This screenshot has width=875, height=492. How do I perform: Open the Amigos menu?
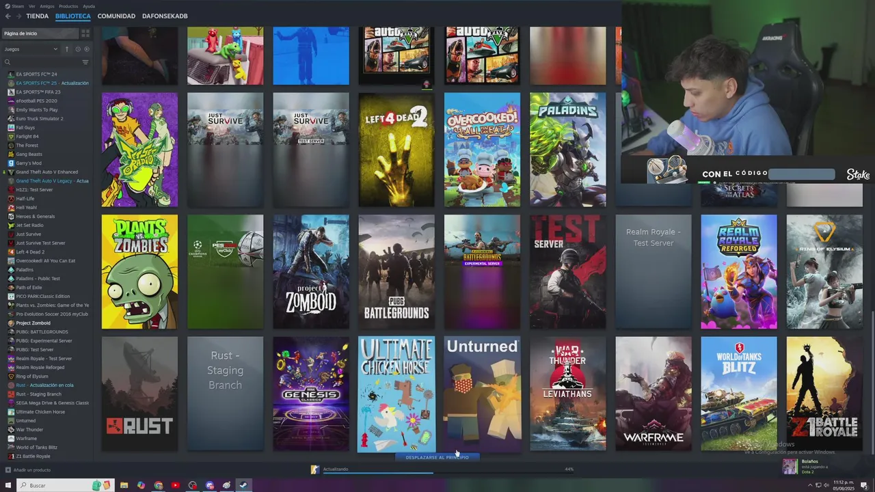(47, 6)
